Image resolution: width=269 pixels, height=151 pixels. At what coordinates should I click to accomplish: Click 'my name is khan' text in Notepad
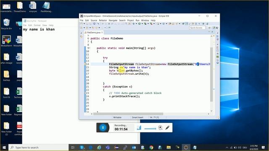point(39,29)
